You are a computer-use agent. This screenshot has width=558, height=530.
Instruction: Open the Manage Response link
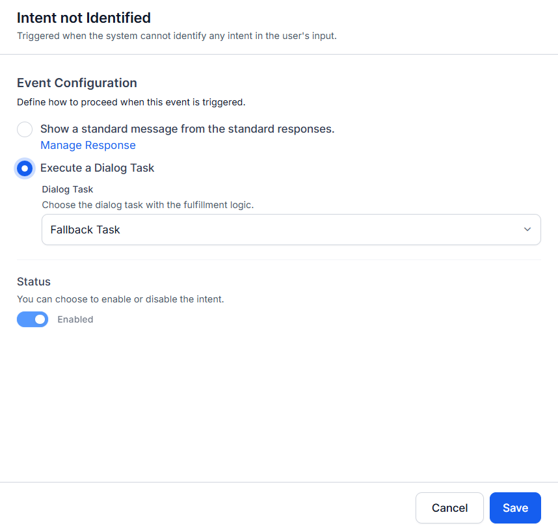click(88, 145)
